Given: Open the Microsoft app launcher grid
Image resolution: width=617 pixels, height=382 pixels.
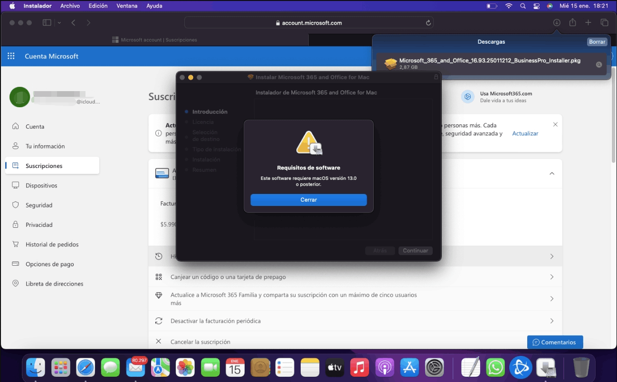Looking at the screenshot, I should (x=11, y=56).
